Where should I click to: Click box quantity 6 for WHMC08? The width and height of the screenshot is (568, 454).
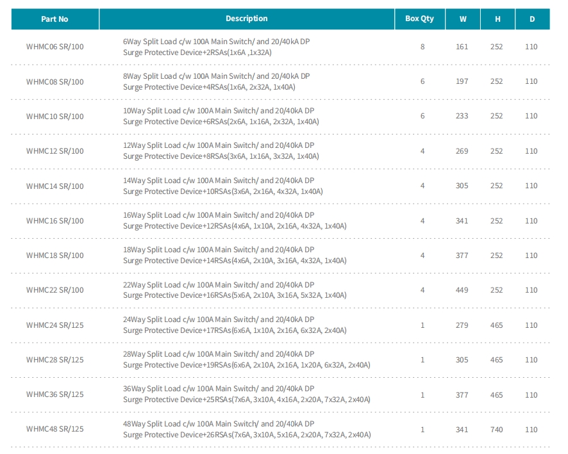422,81
